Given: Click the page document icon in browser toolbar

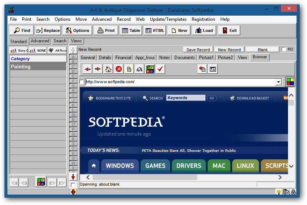Looking at the screenshot, I should click(x=129, y=69).
